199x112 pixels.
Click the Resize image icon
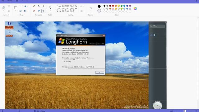(21, 11)
